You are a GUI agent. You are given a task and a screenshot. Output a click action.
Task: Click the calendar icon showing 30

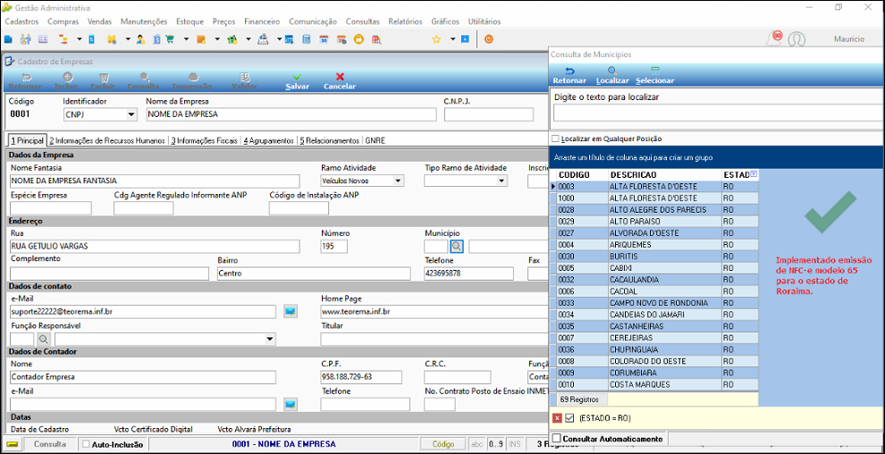tap(324, 39)
